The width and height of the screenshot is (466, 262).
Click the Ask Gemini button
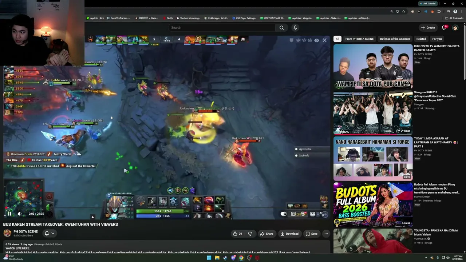(x=427, y=4)
